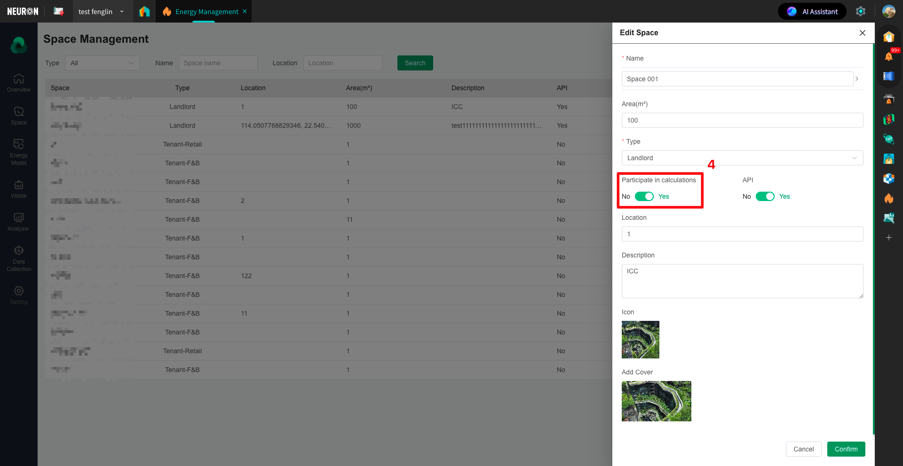This screenshot has height=466, width=903.
Task: Open the AI Assistant
Action: tap(812, 11)
